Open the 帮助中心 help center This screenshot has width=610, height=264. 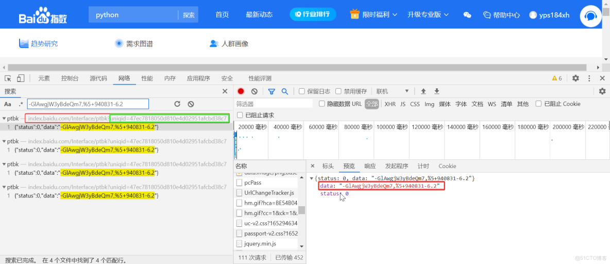coord(501,15)
